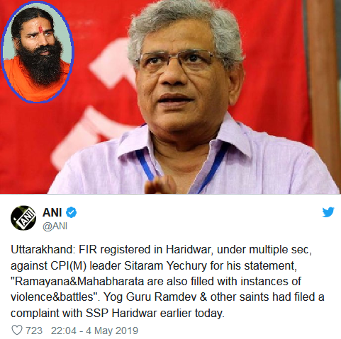The image size is (341, 339).
Task: Click the main photo of man in glasses
Action: point(189,99)
